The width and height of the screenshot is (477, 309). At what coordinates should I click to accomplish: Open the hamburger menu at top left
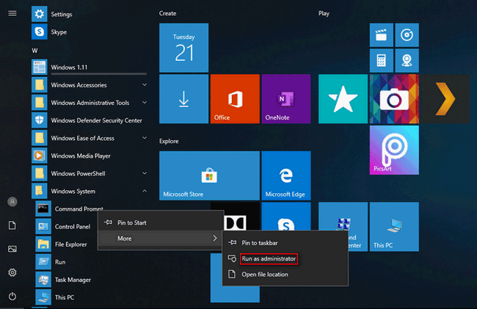tap(12, 13)
